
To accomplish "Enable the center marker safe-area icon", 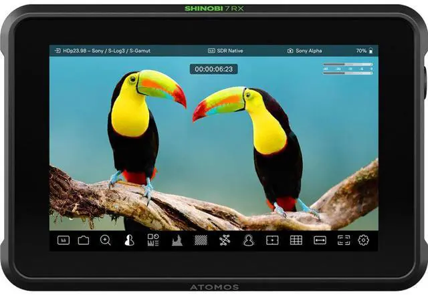I will point(272,240).
